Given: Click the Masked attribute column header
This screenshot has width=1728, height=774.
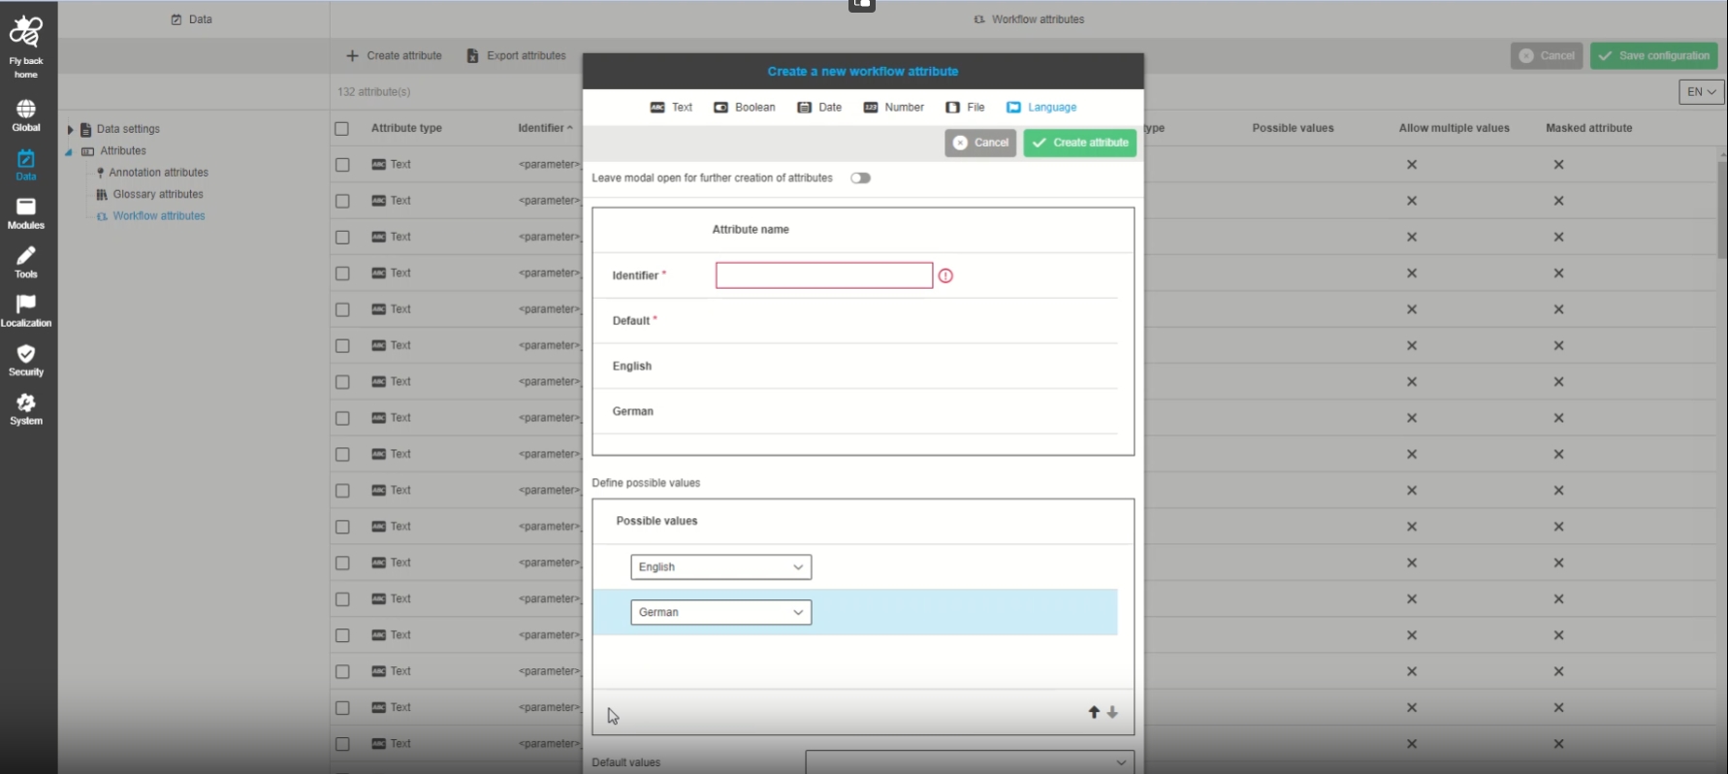Looking at the screenshot, I should pos(1589,128).
